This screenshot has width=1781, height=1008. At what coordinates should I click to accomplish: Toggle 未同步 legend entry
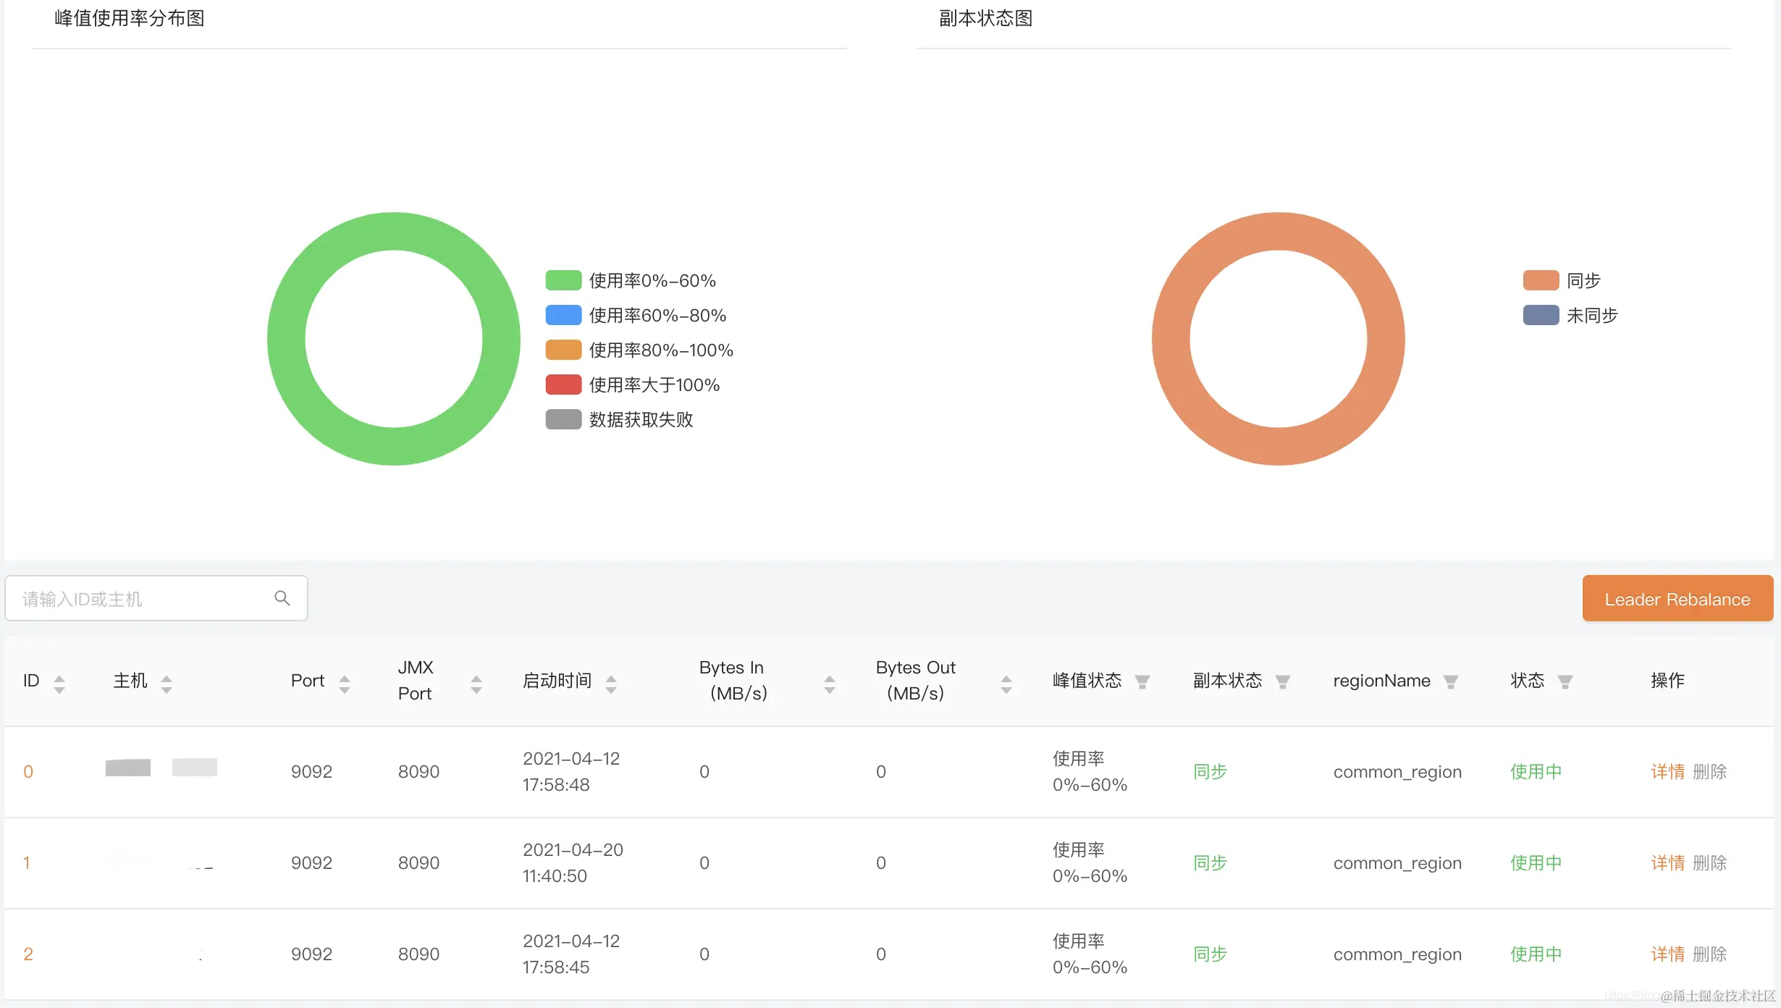pyautogui.click(x=1591, y=315)
